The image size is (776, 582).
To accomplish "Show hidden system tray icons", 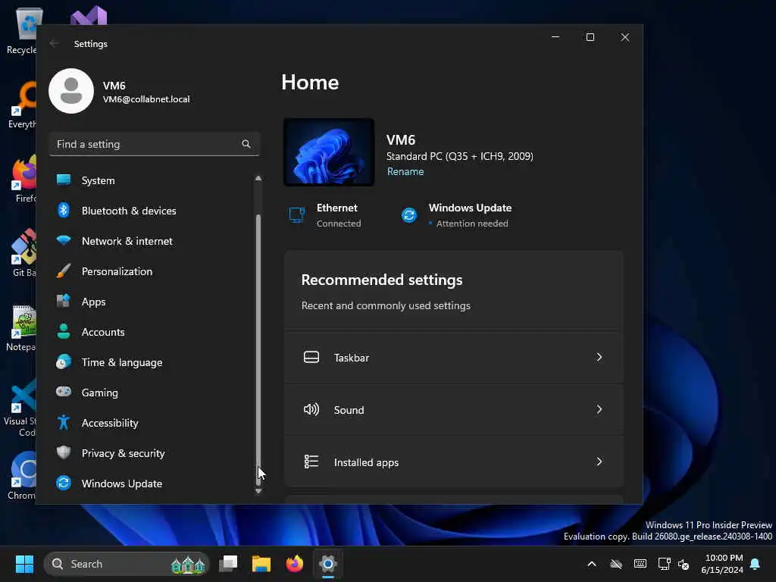I will coord(592,564).
